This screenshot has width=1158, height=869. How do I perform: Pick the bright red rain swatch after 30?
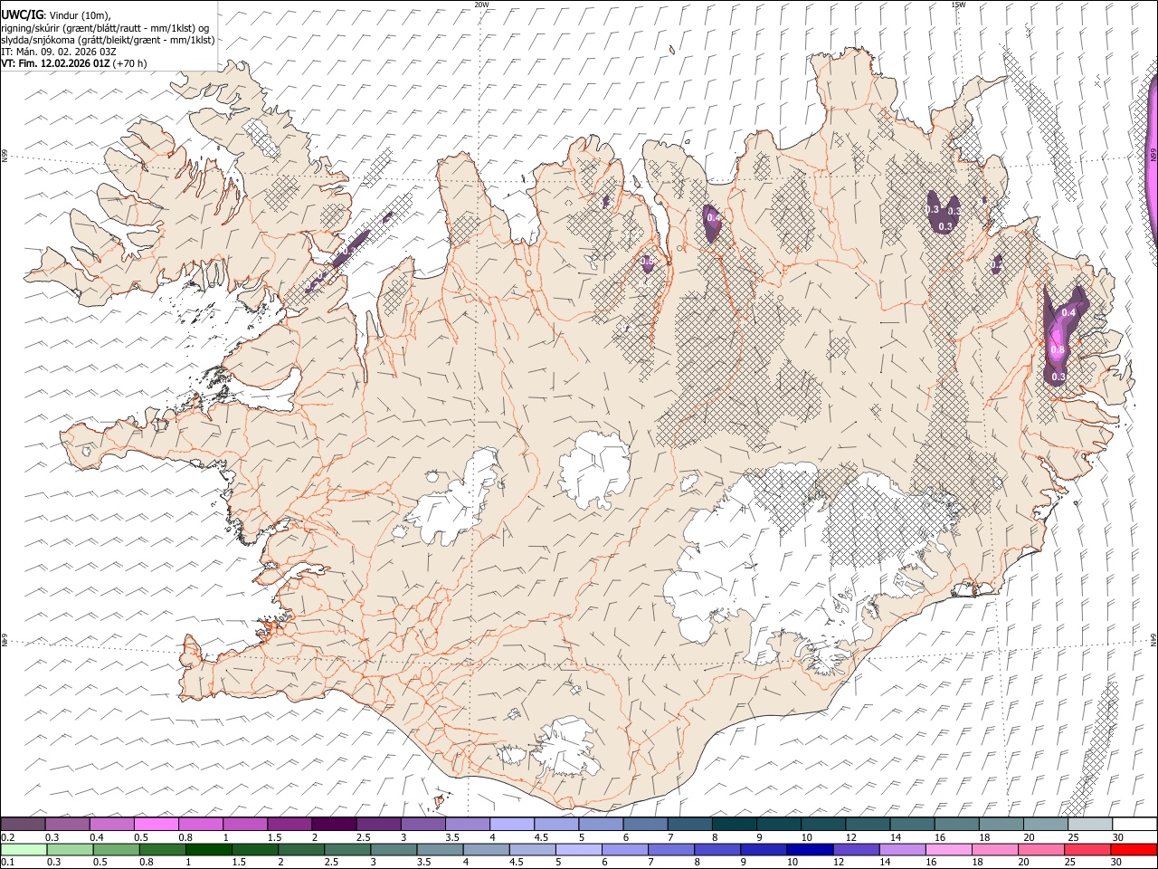click(1134, 850)
